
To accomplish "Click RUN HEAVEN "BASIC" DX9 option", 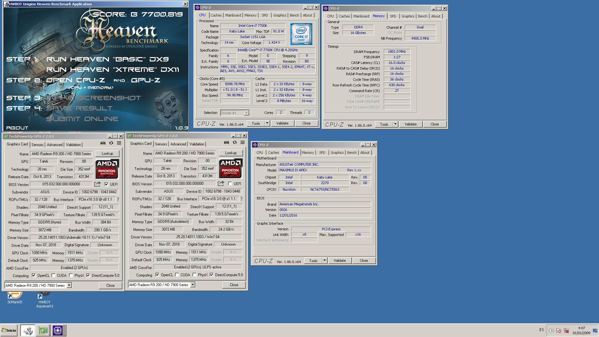I will click(x=108, y=59).
